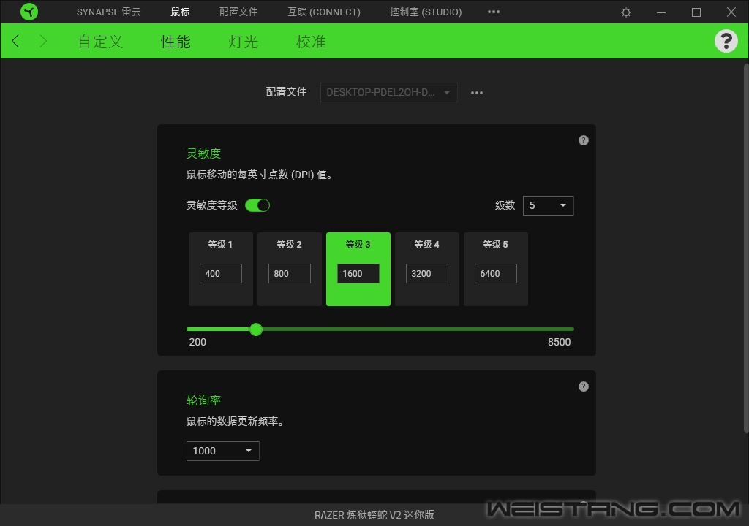Open 控制室 (STUDIO) tab
This screenshot has width=749, height=526.
[426, 12]
